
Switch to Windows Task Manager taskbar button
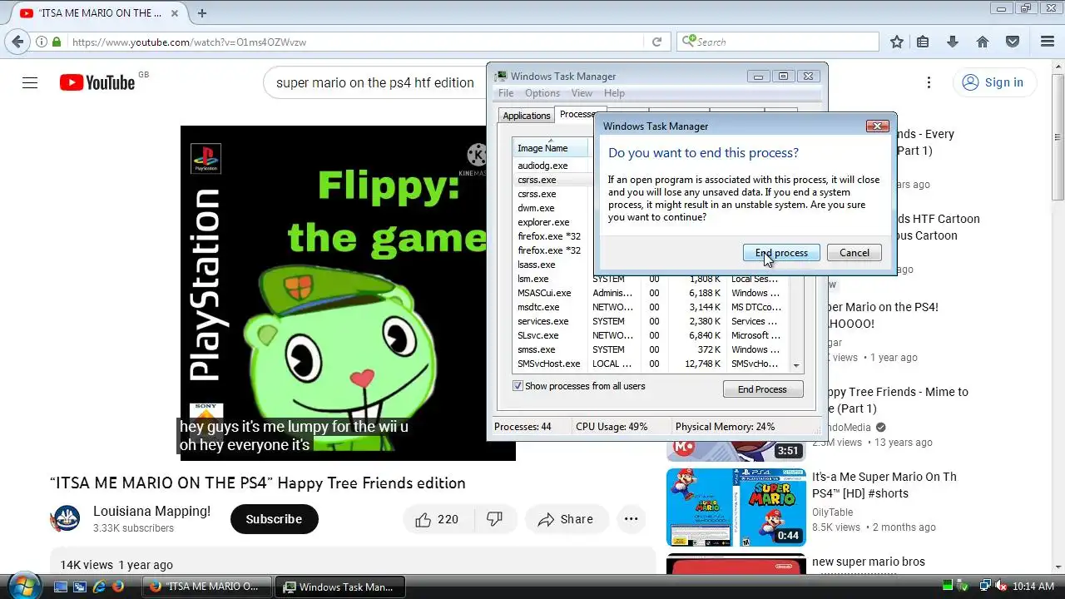(339, 587)
